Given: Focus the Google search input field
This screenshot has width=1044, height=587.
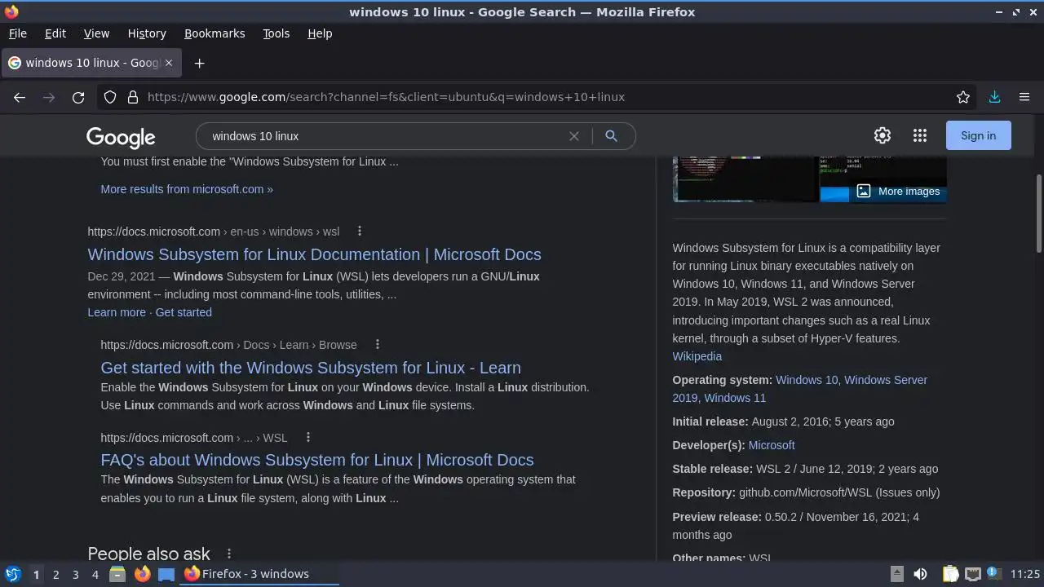Looking at the screenshot, I should coord(383,136).
